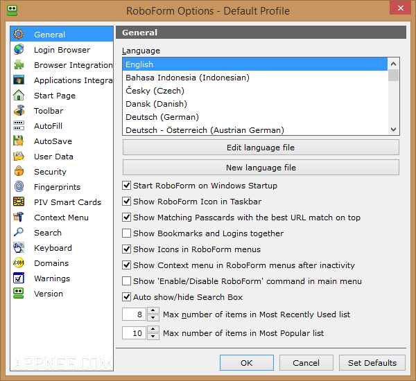Increase Most Popular list count
Image resolution: width=416 pixels, height=381 pixels.
tap(153, 329)
